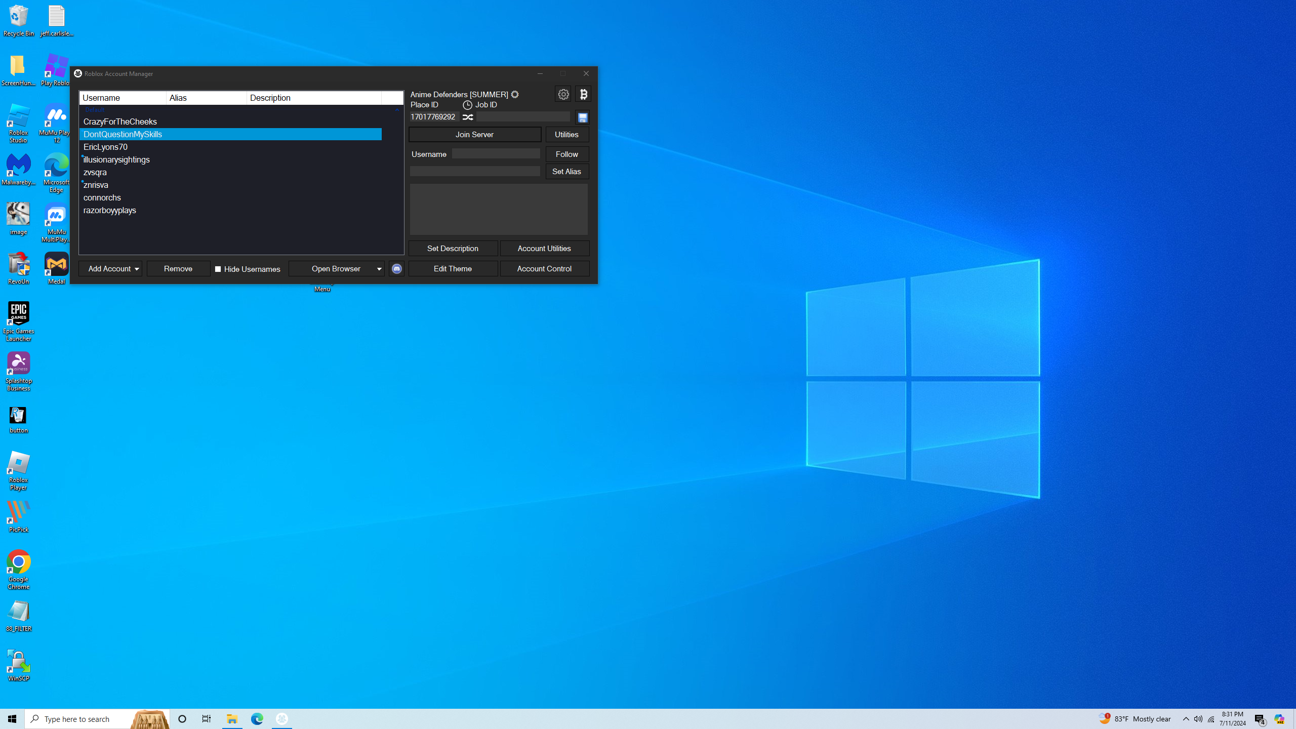Click the Discord icon button

pyautogui.click(x=396, y=269)
